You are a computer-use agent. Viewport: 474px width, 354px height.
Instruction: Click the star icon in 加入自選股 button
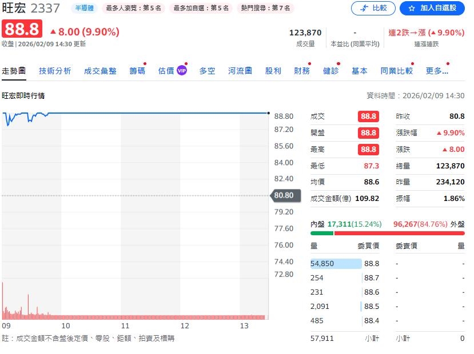[411, 9]
